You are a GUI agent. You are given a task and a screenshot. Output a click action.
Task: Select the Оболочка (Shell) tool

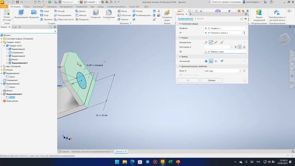pos(124,15)
